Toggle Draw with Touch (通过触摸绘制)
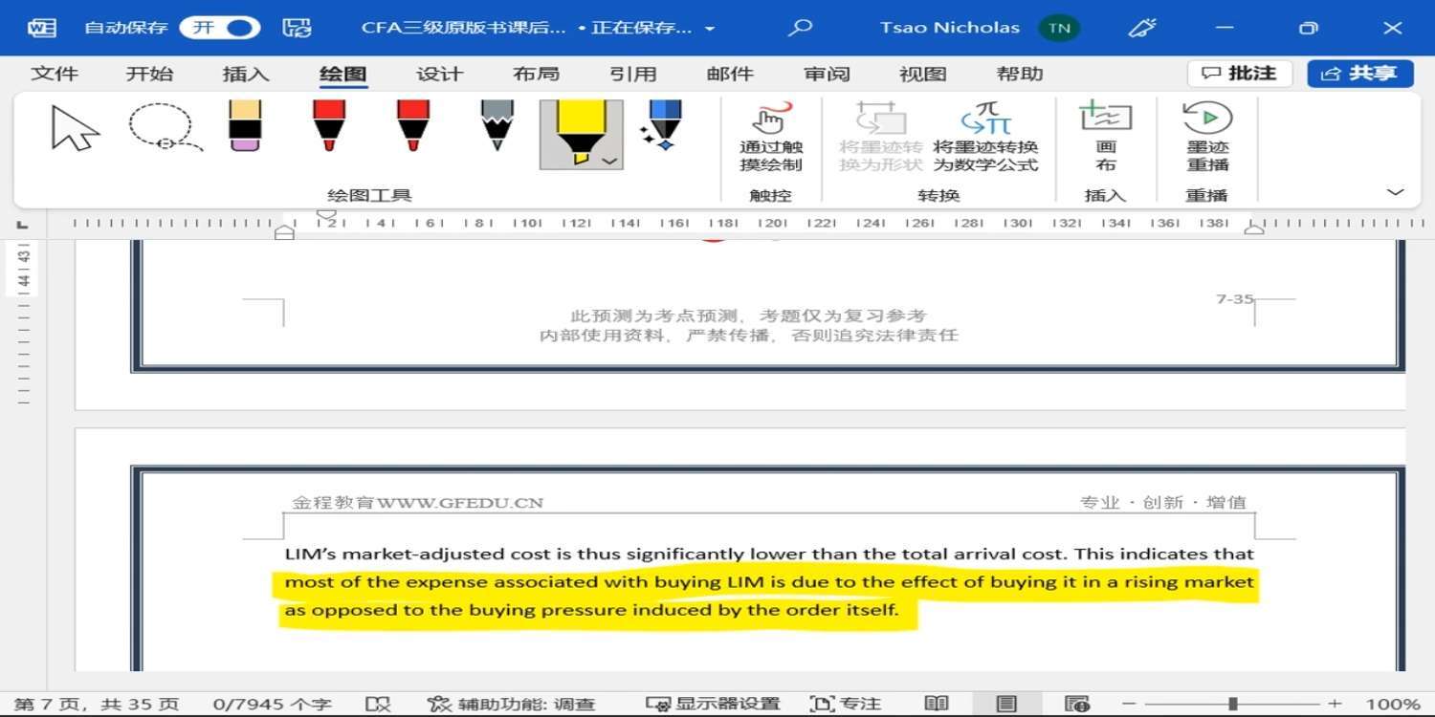Viewport: 1435px width, 717px height. [771, 137]
